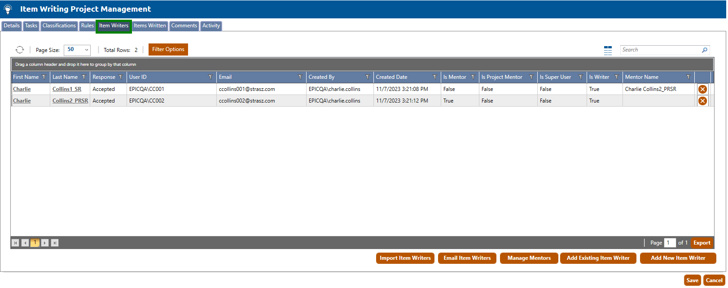728x288 pixels.
Task: Delete the Collins2_PRSR row with X icon
Action: (x=702, y=101)
